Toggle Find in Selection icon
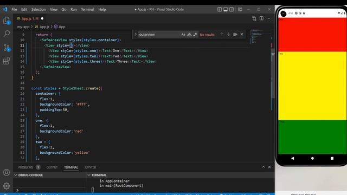347x195 pixels. click(235, 34)
